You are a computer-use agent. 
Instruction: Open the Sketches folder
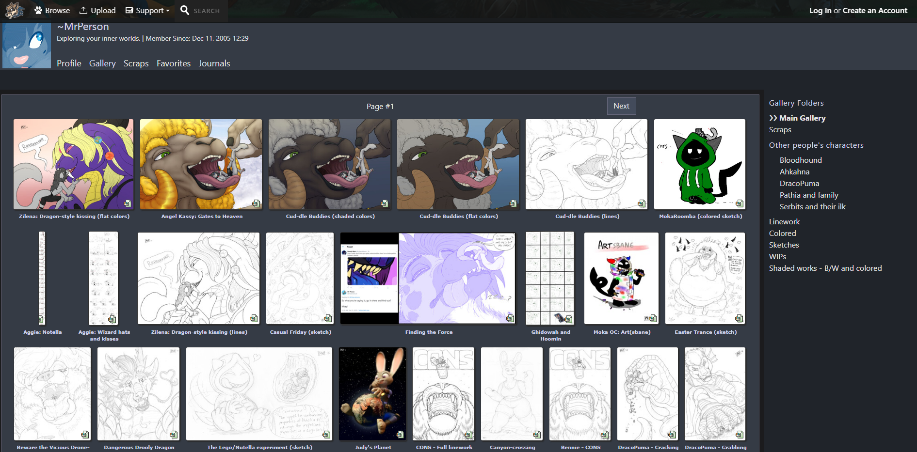pos(784,245)
